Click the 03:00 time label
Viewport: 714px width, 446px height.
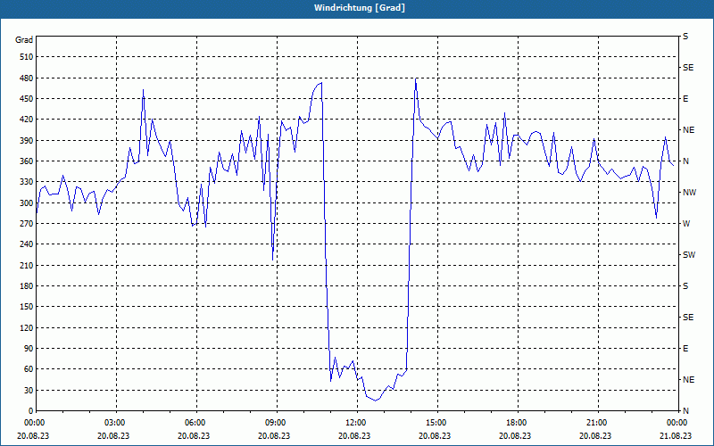[114, 423]
